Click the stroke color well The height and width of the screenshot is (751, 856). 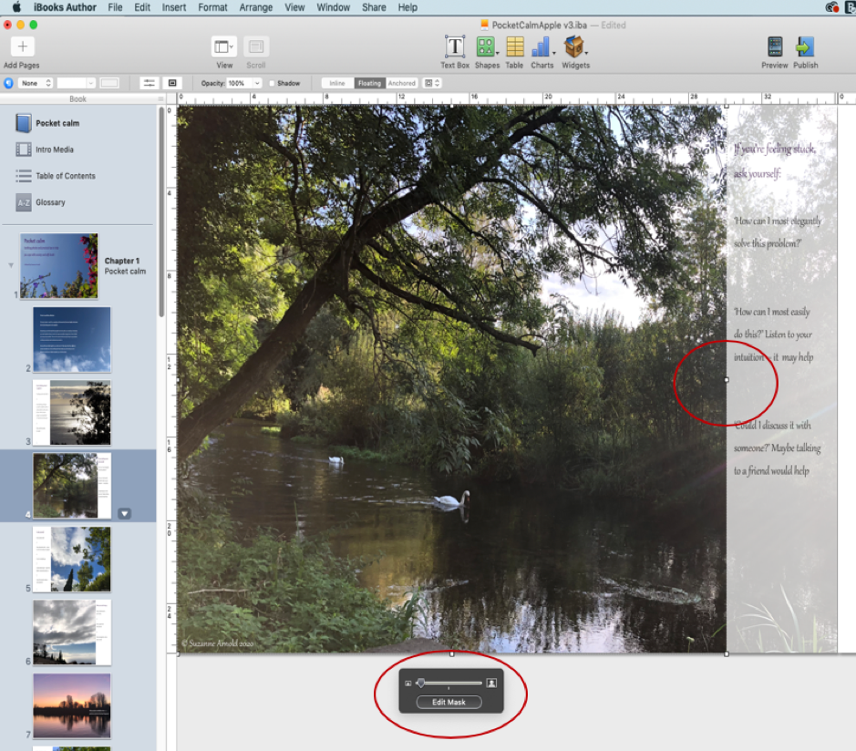(x=109, y=83)
